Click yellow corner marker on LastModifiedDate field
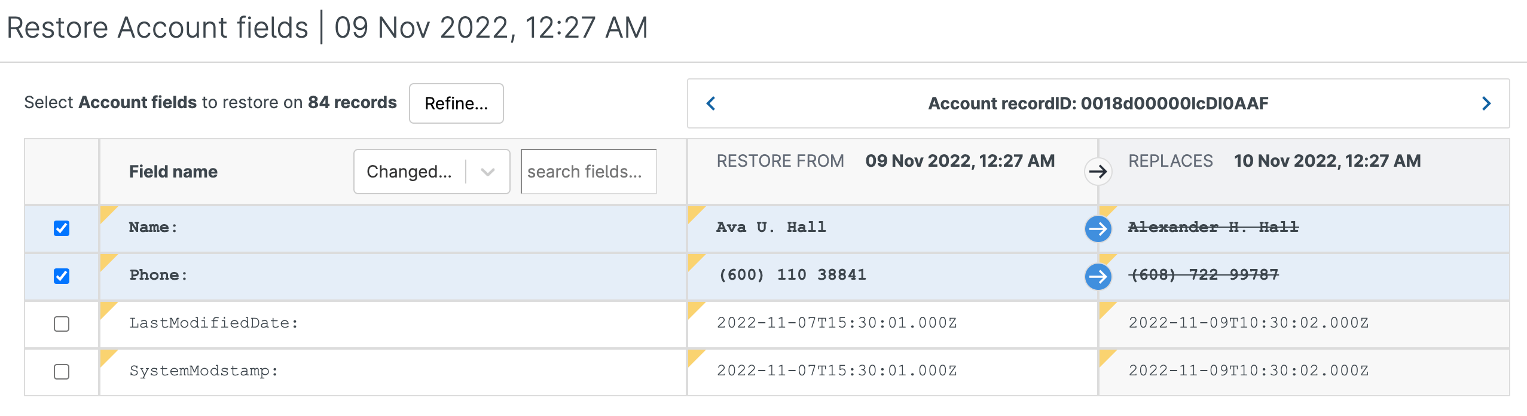Viewport: 1527px width, 416px height. click(106, 308)
